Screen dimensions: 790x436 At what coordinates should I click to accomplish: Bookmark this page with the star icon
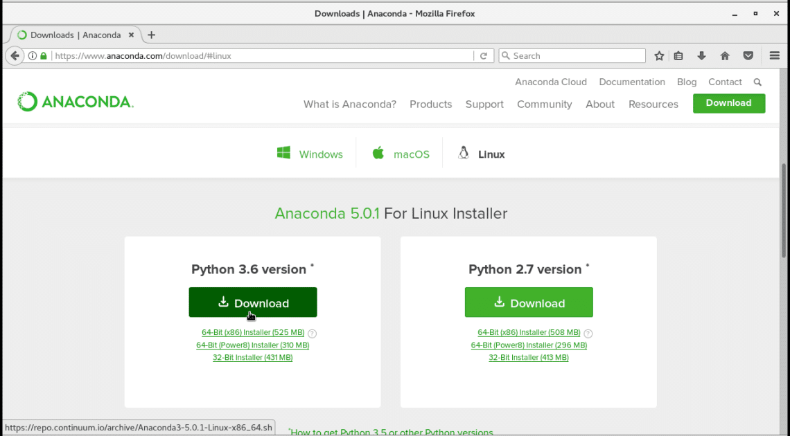coord(659,56)
